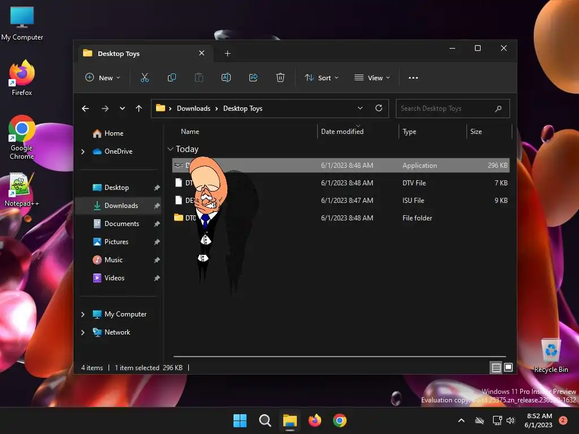Click Desktop Toys breadcrumb segment
Image resolution: width=579 pixels, height=434 pixels.
coord(243,108)
